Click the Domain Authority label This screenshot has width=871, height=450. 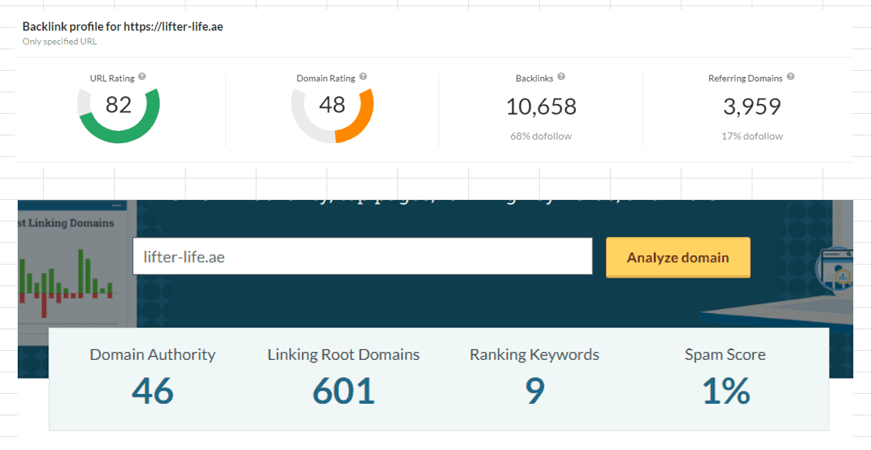(x=152, y=355)
